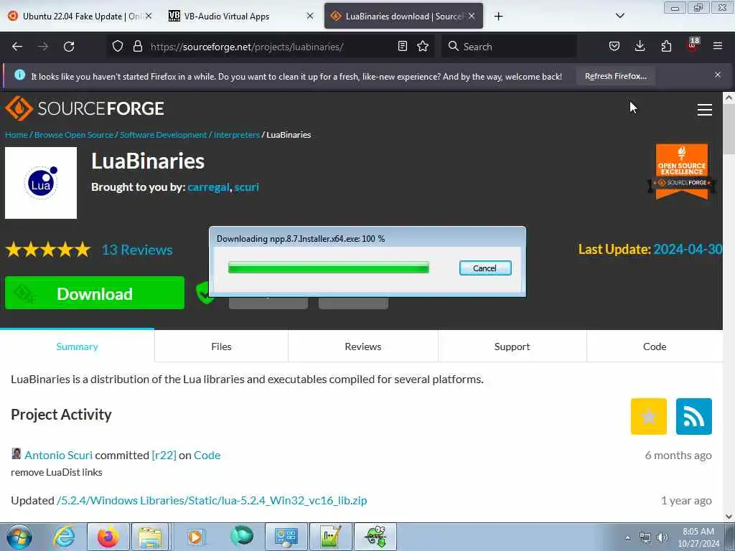Click the SourceForge logo

click(85, 108)
